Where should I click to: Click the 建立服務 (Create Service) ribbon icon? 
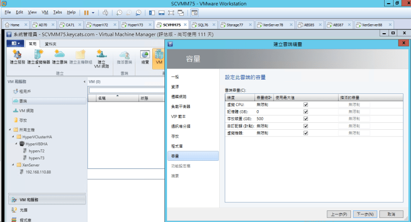(x=17, y=57)
